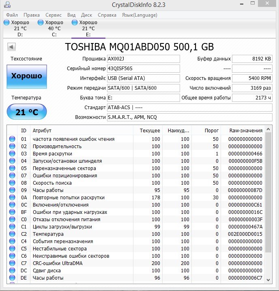Click the power-on hours field 2173 ч
This screenshot has width=279, height=291.
252,98
